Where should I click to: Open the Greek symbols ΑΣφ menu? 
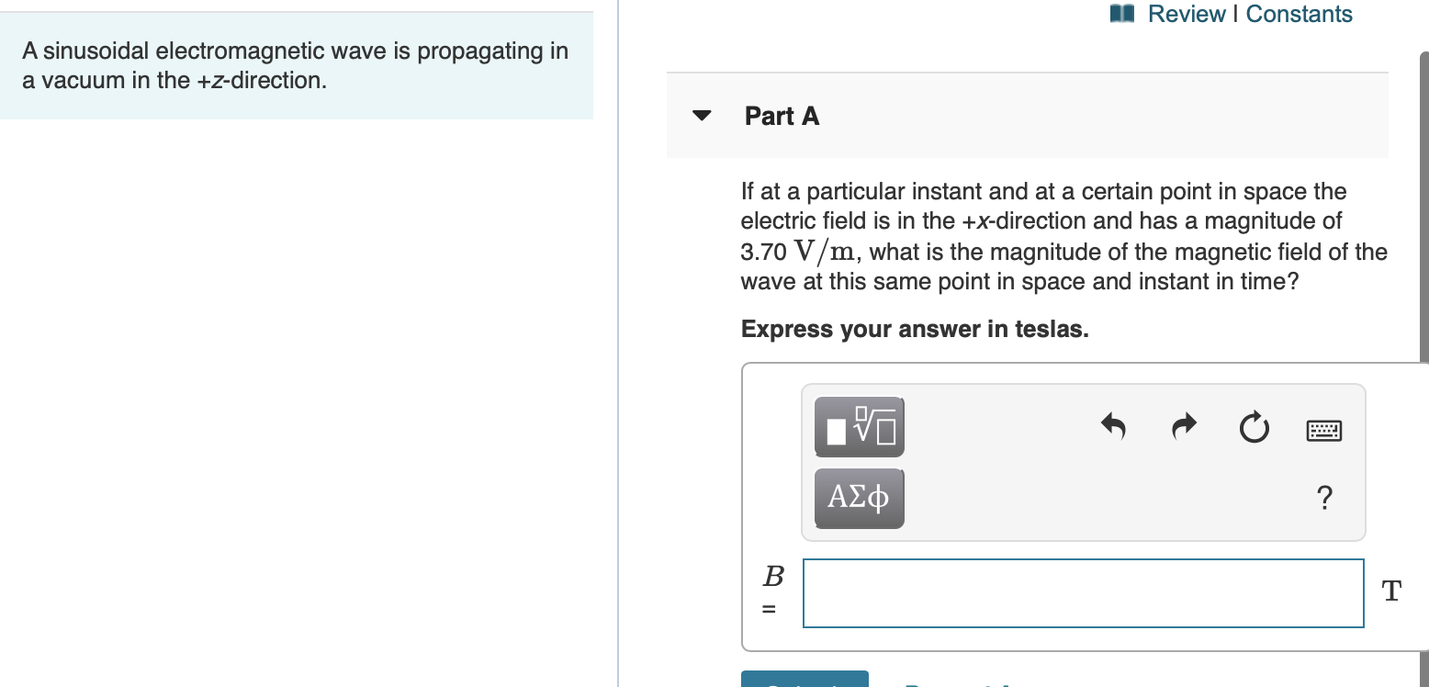point(858,497)
